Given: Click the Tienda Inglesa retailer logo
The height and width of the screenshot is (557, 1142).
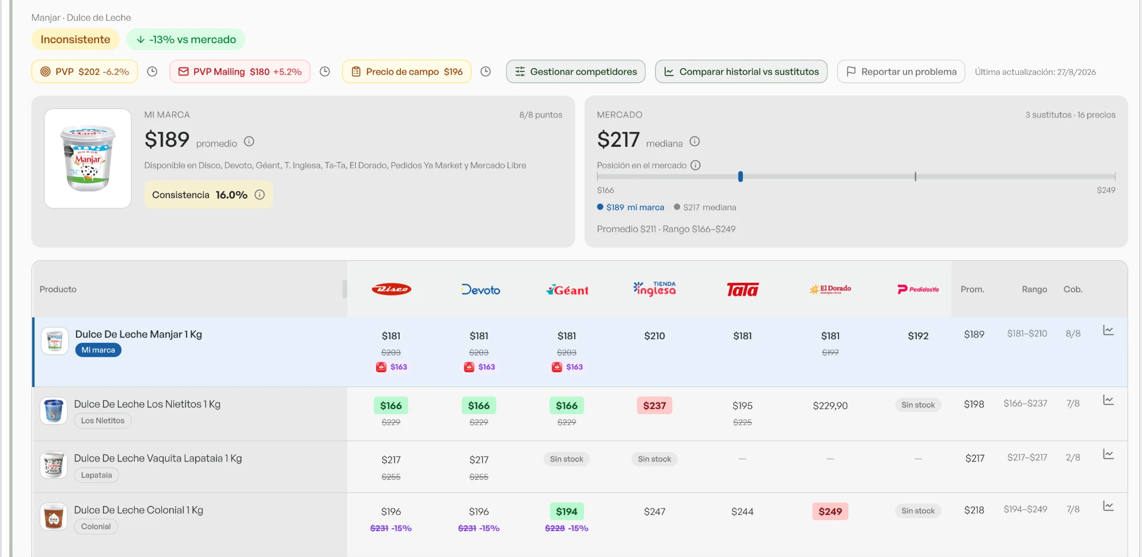Looking at the screenshot, I should (x=655, y=289).
